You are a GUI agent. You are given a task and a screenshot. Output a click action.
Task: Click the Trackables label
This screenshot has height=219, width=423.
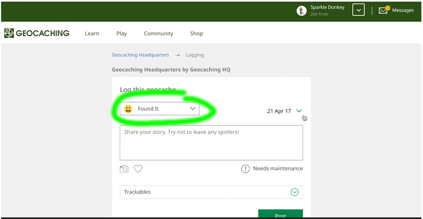pos(137,192)
